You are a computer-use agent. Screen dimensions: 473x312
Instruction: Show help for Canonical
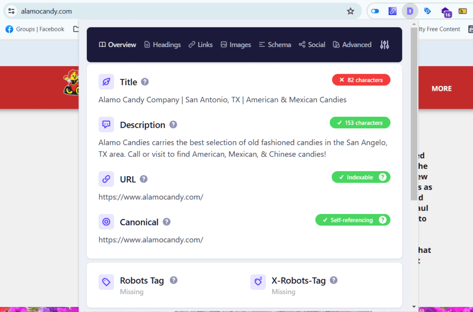coord(166,222)
